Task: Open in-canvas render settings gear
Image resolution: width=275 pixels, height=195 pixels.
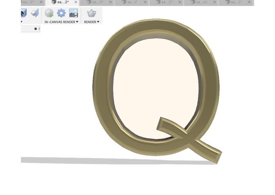Action: tap(61, 13)
